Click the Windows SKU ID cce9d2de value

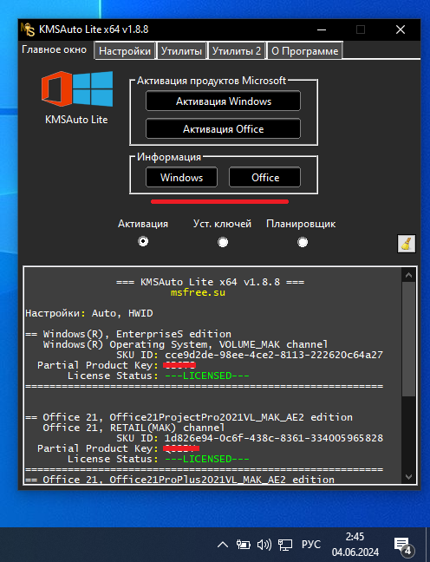pyautogui.click(x=274, y=355)
